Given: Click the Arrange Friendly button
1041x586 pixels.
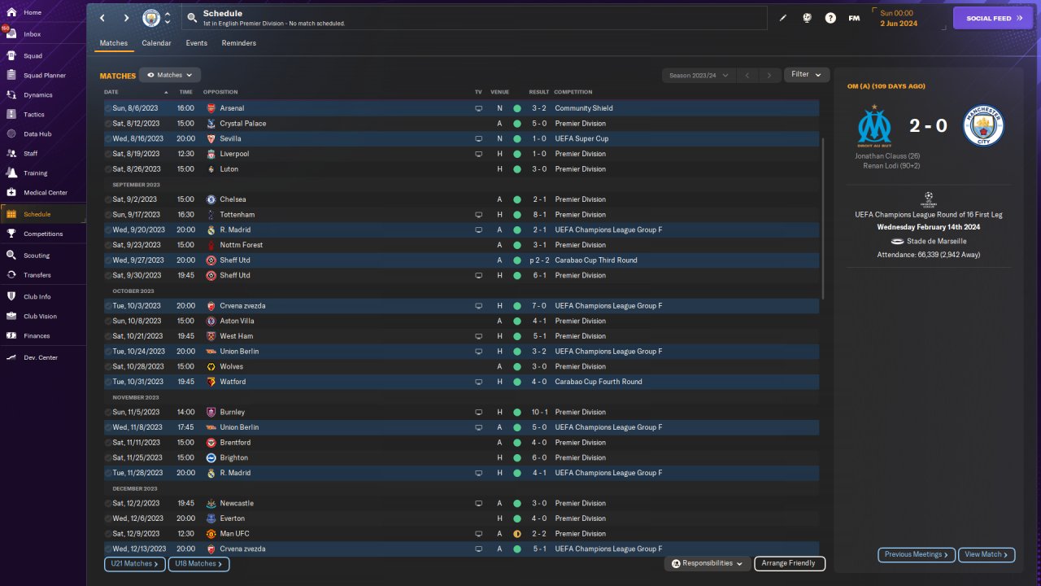Looking at the screenshot, I should (789, 563).
